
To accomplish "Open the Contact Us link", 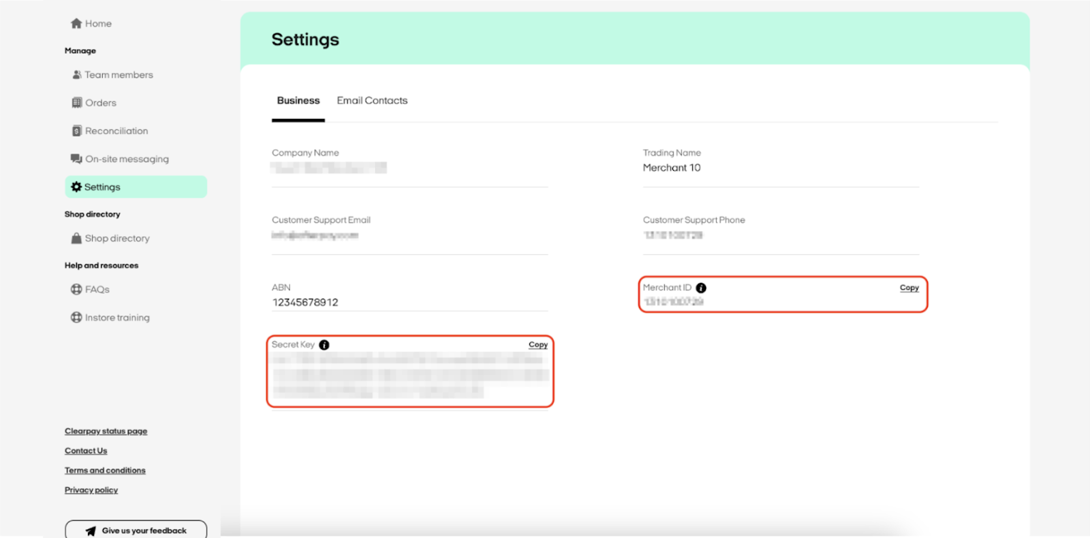I will point(86,451).
